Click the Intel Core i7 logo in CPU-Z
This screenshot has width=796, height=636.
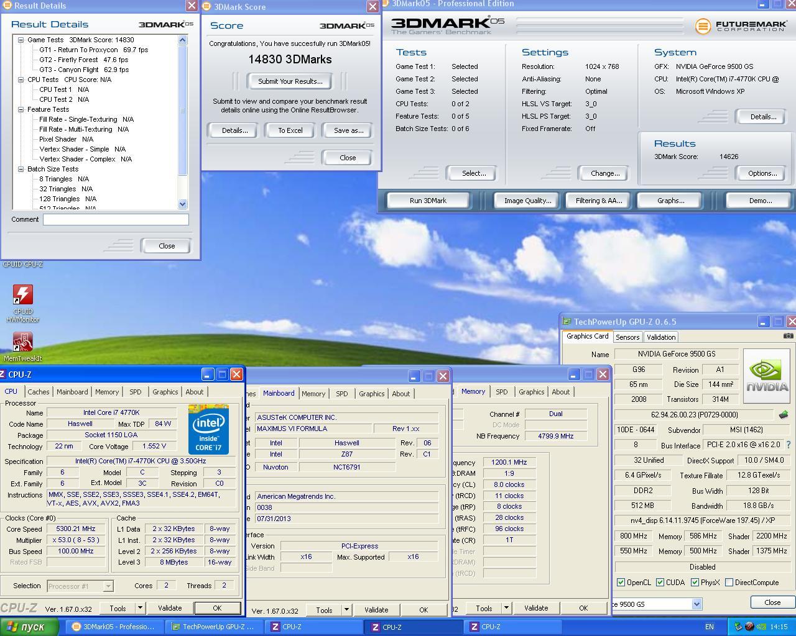point(208,429)
